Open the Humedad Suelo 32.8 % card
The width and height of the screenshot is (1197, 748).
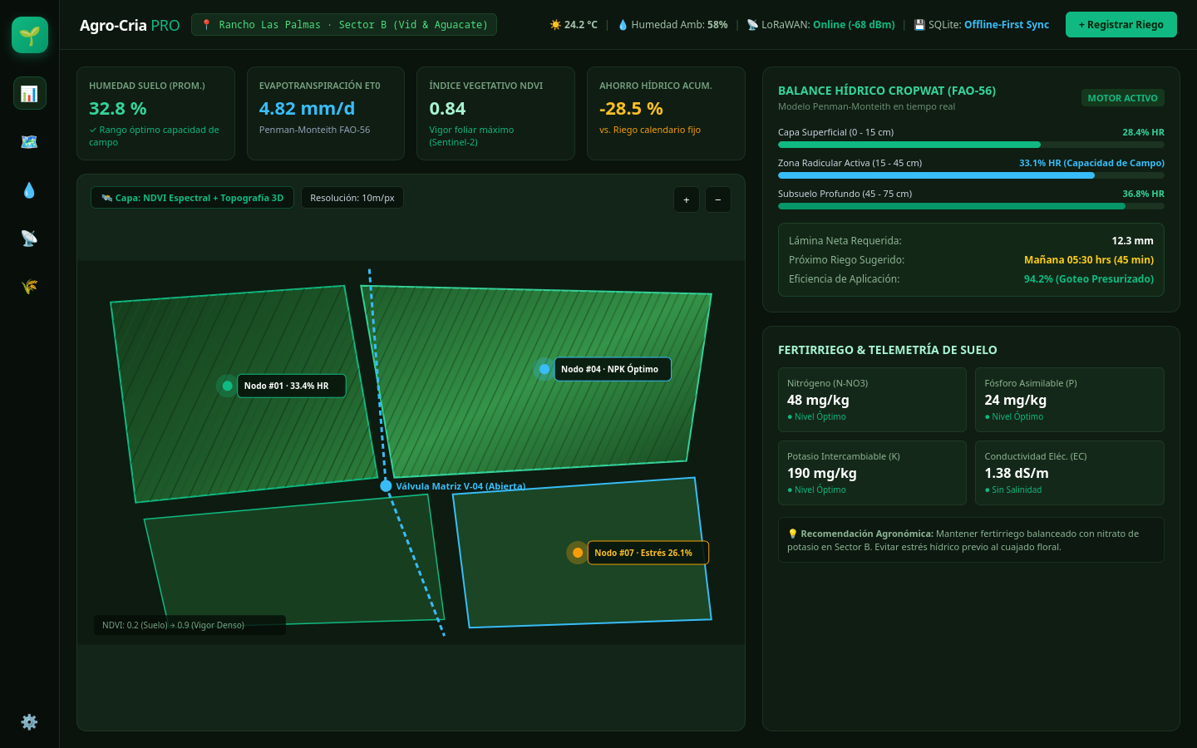click(156, 113)
